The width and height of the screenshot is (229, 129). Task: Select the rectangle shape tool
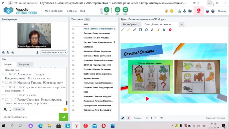140,30
